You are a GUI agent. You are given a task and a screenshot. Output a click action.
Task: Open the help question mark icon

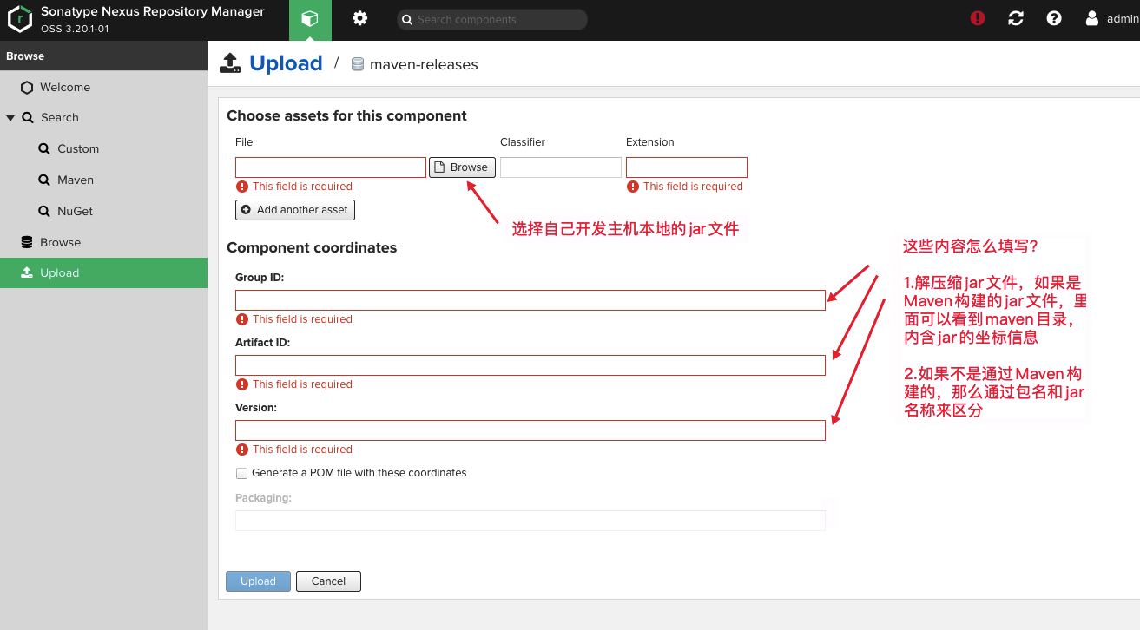coord(1054,18)
